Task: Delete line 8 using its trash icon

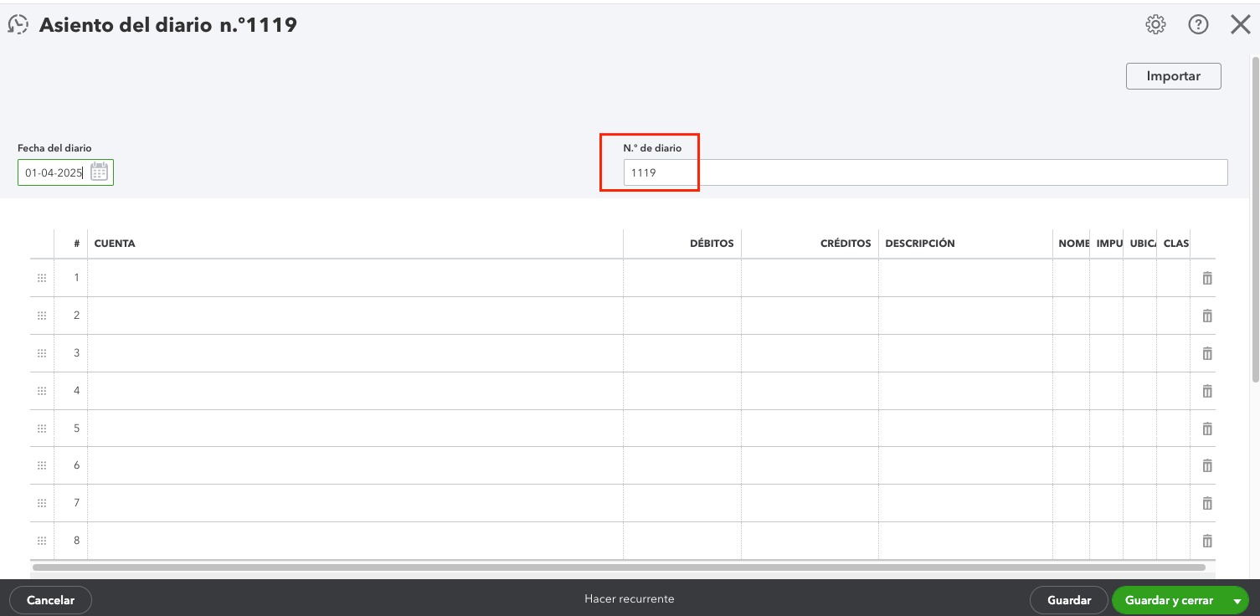Action: coord(1206,540)
